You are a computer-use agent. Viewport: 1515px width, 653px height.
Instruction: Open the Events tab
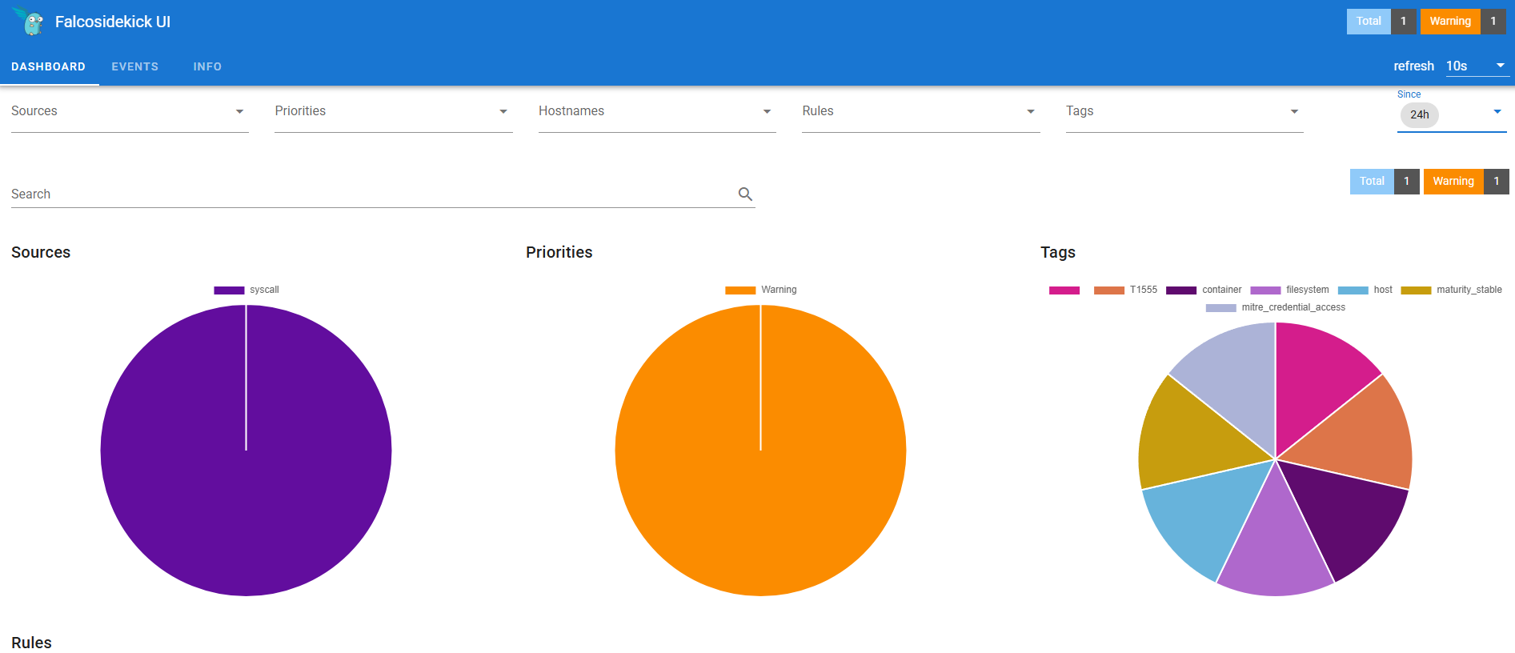coord(134,66)
